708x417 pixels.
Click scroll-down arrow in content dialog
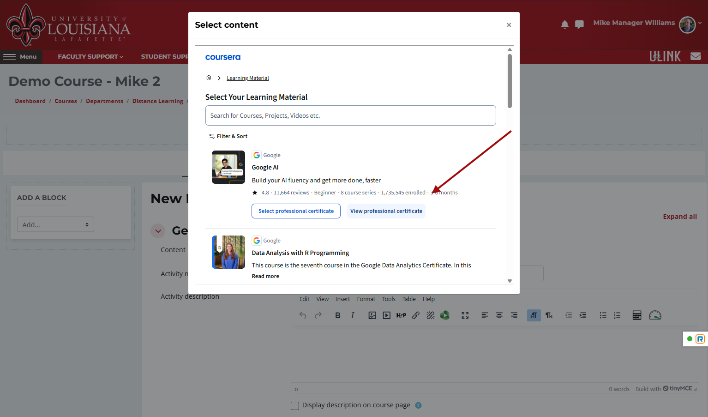(x=510, y=281)
